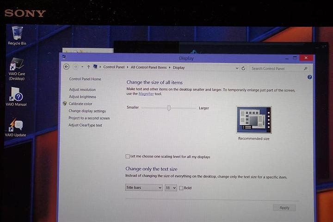Click the Display window title bar icon
This screenshot has width=333, height=222.
click(x=64, y=57)
